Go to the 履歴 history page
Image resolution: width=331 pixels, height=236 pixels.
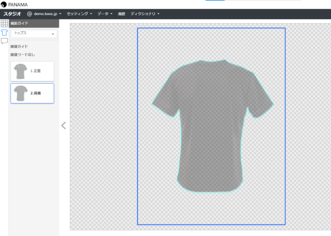pos(121,13)
